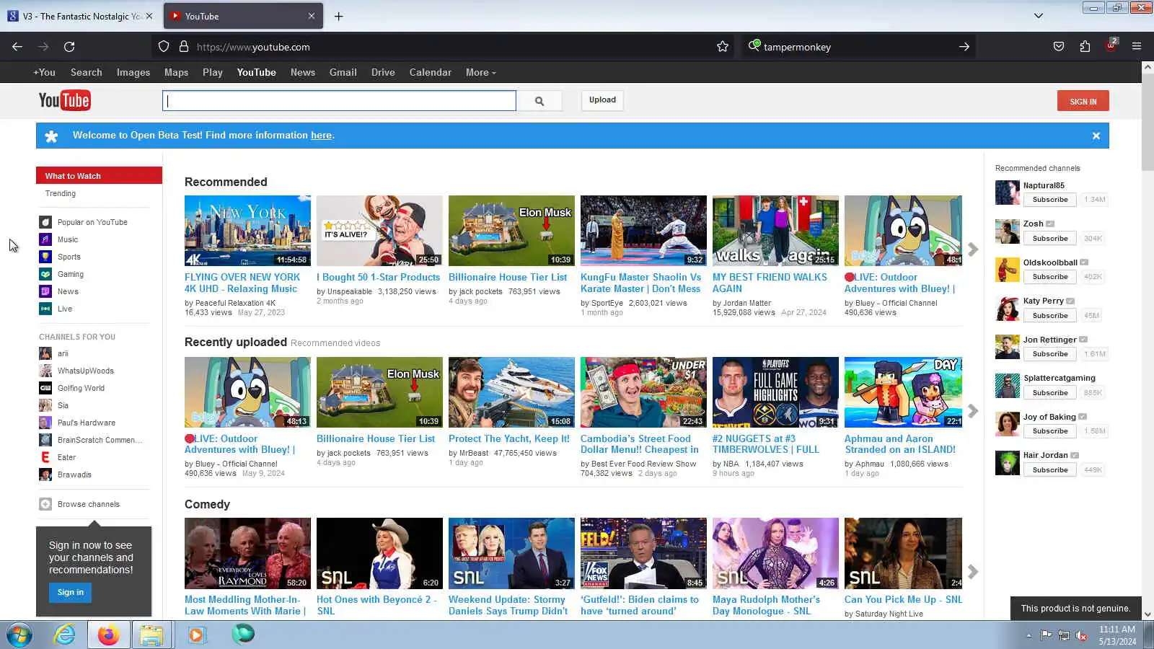Switch to the V3 Fantastic Nostalgic tab
Viewport: 1154px width, 649px height.
[81, 16]
